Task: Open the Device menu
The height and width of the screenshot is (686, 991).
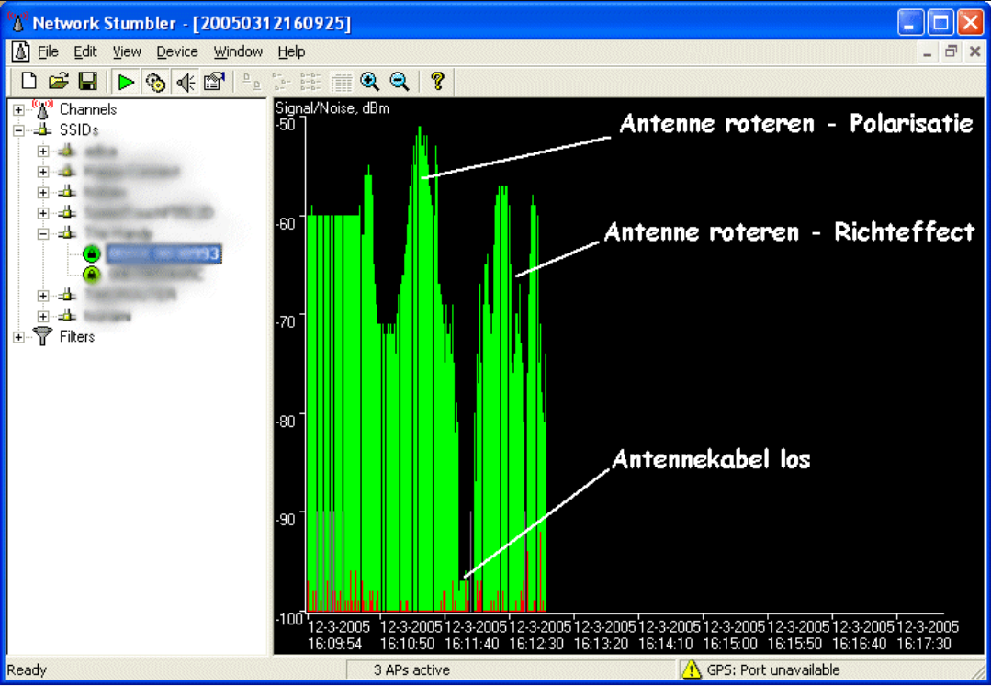Action: click(x=177, y=51)
